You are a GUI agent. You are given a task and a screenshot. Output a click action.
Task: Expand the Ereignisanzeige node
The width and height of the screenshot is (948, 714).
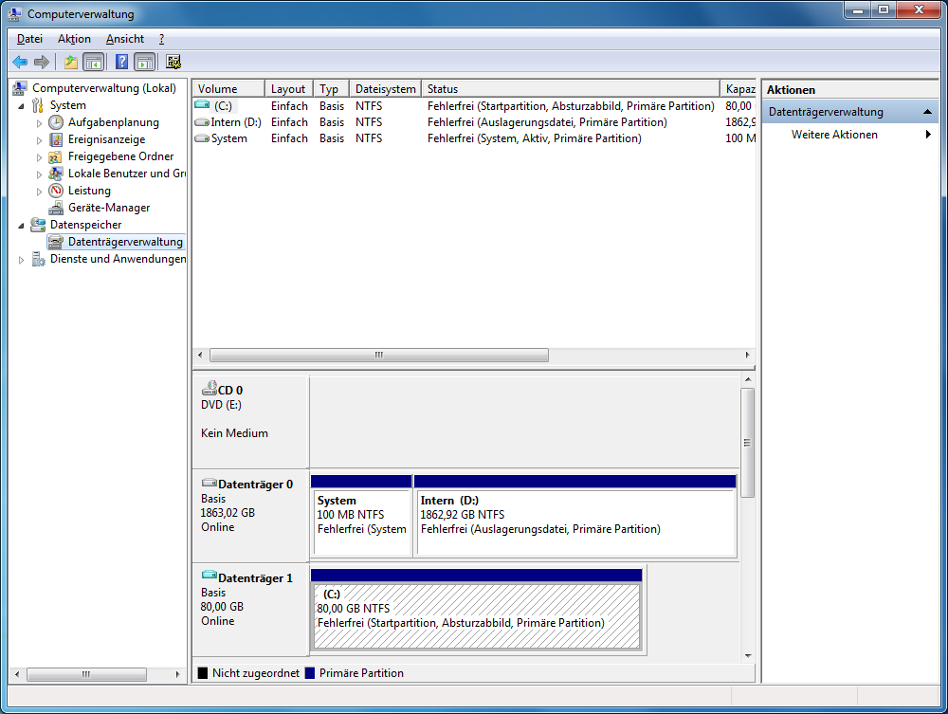coord(39,140)
